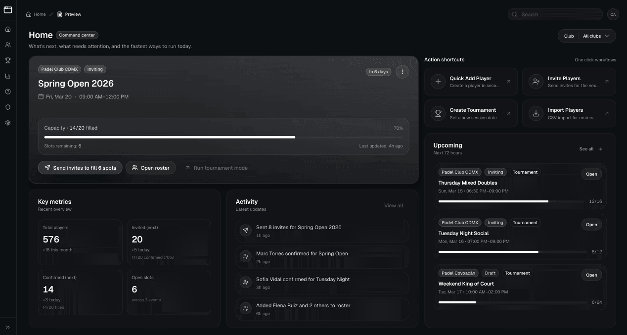The height and width of the screenshot is (335, 627).
Task: Select the trophy Tournaments icon in sidebar
Action: [x=8, y=60]
